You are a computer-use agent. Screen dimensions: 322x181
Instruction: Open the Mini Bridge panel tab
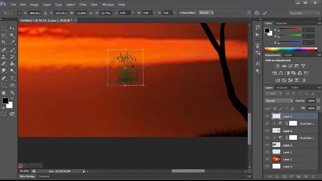27,176
